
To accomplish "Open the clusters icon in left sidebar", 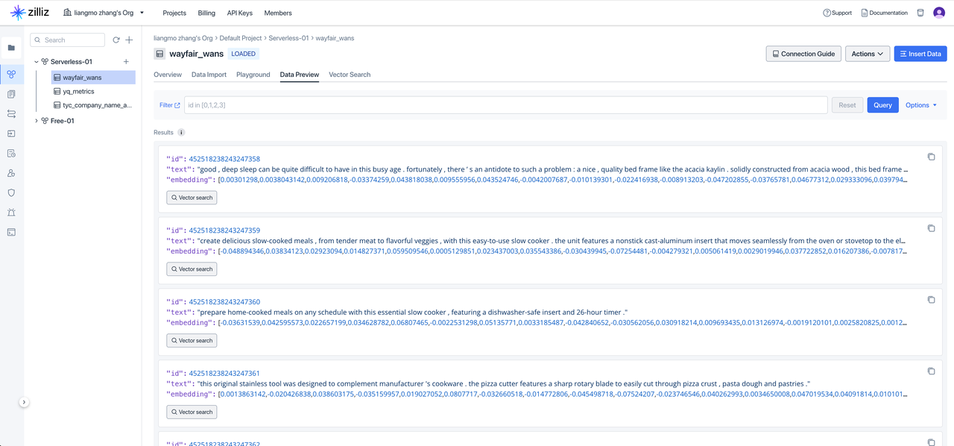I will pyautogui.click(x=11, y=75).
